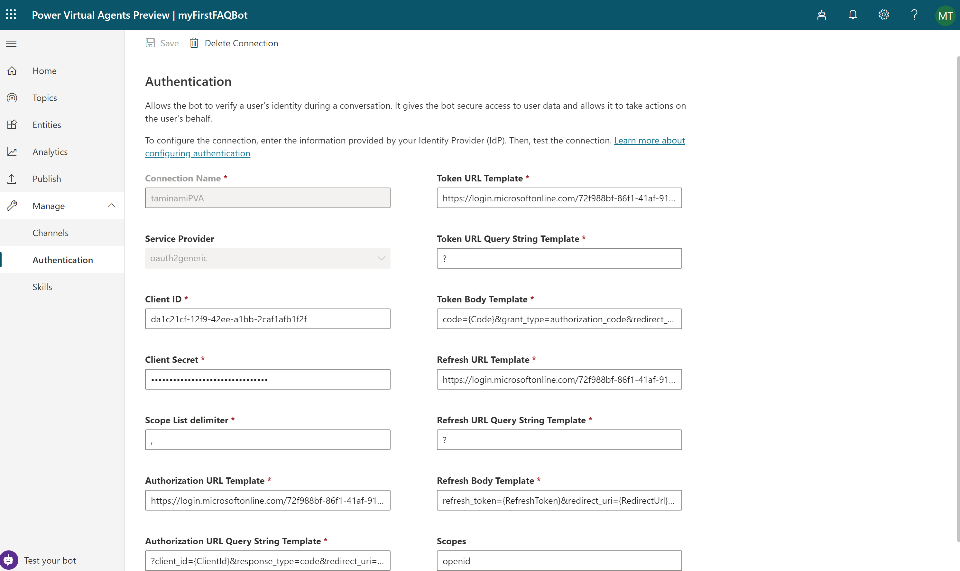The height and width of the screenshot is (571, 960).
Task: Click the Token Body Template field
Action: (x=559, y=318)
